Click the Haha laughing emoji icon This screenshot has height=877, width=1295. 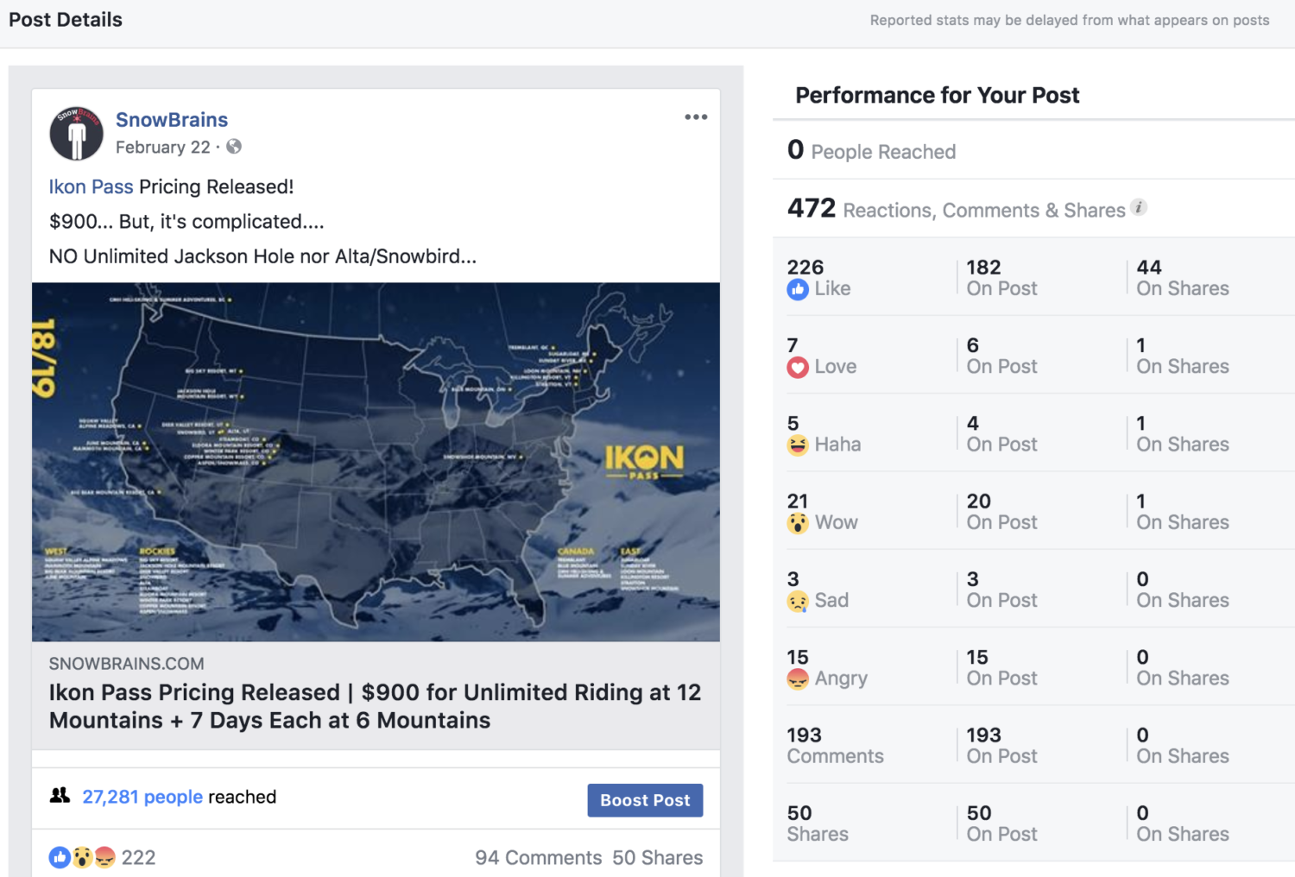pyautogui.click(x=798, y=445)
